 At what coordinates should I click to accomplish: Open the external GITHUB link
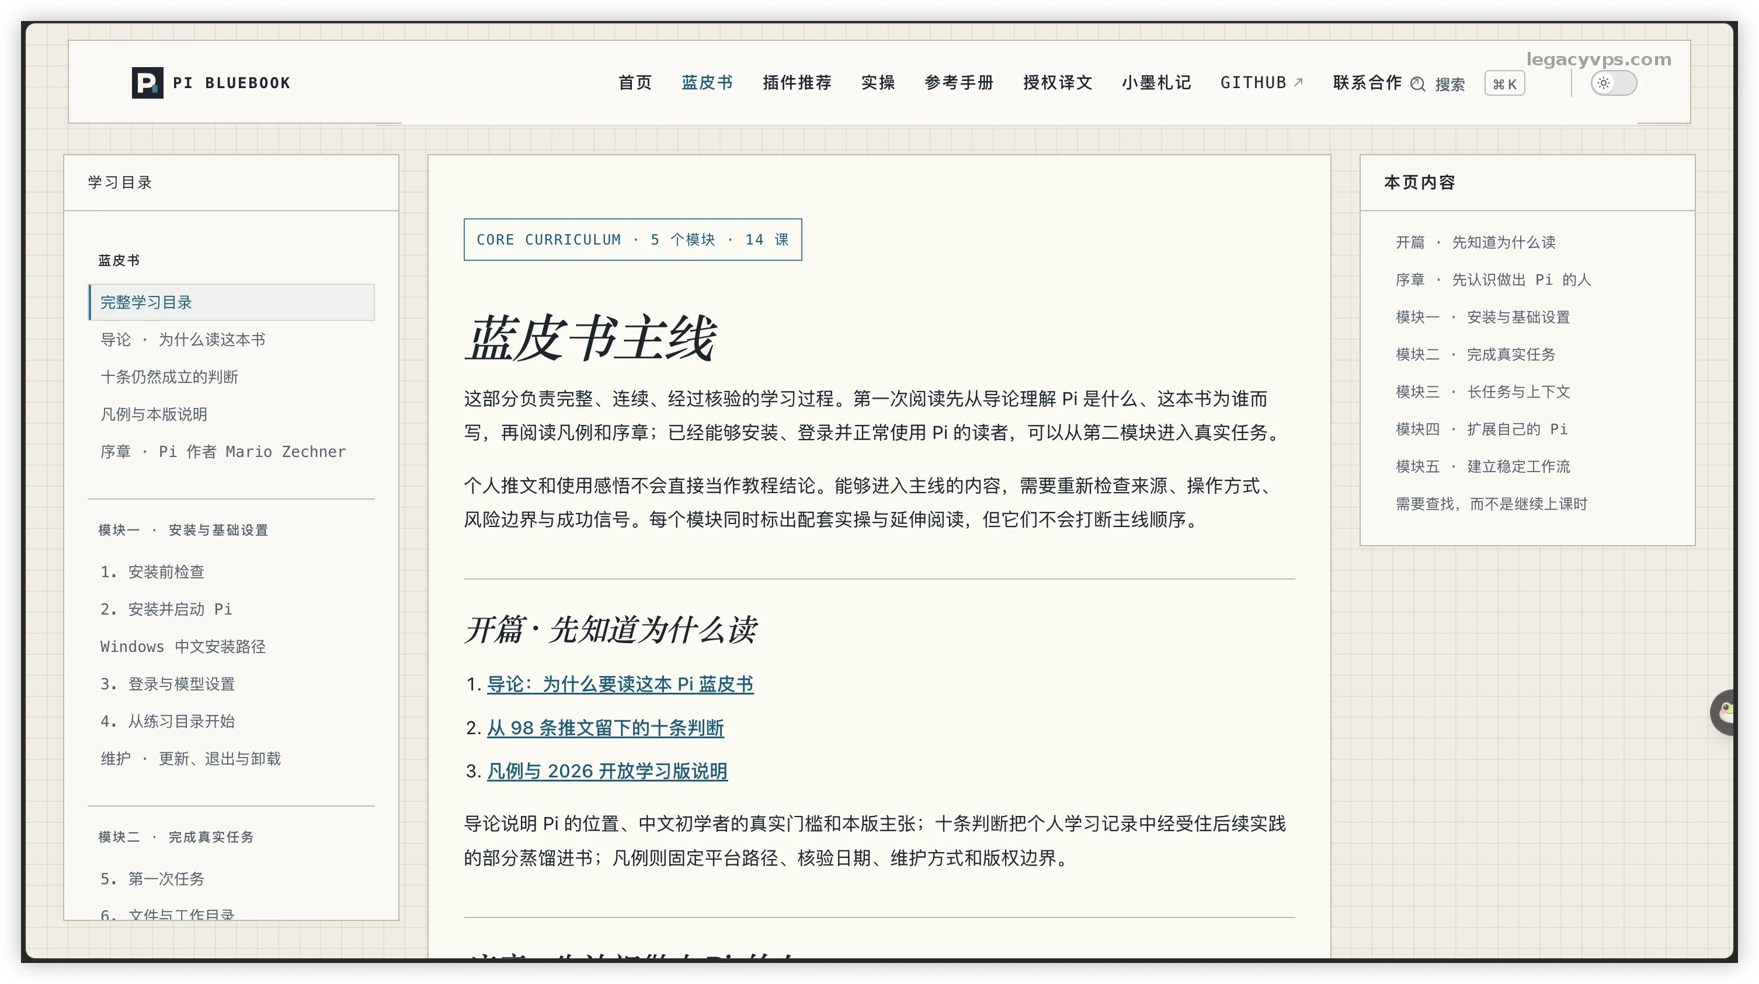click(x=1262, y=82)
